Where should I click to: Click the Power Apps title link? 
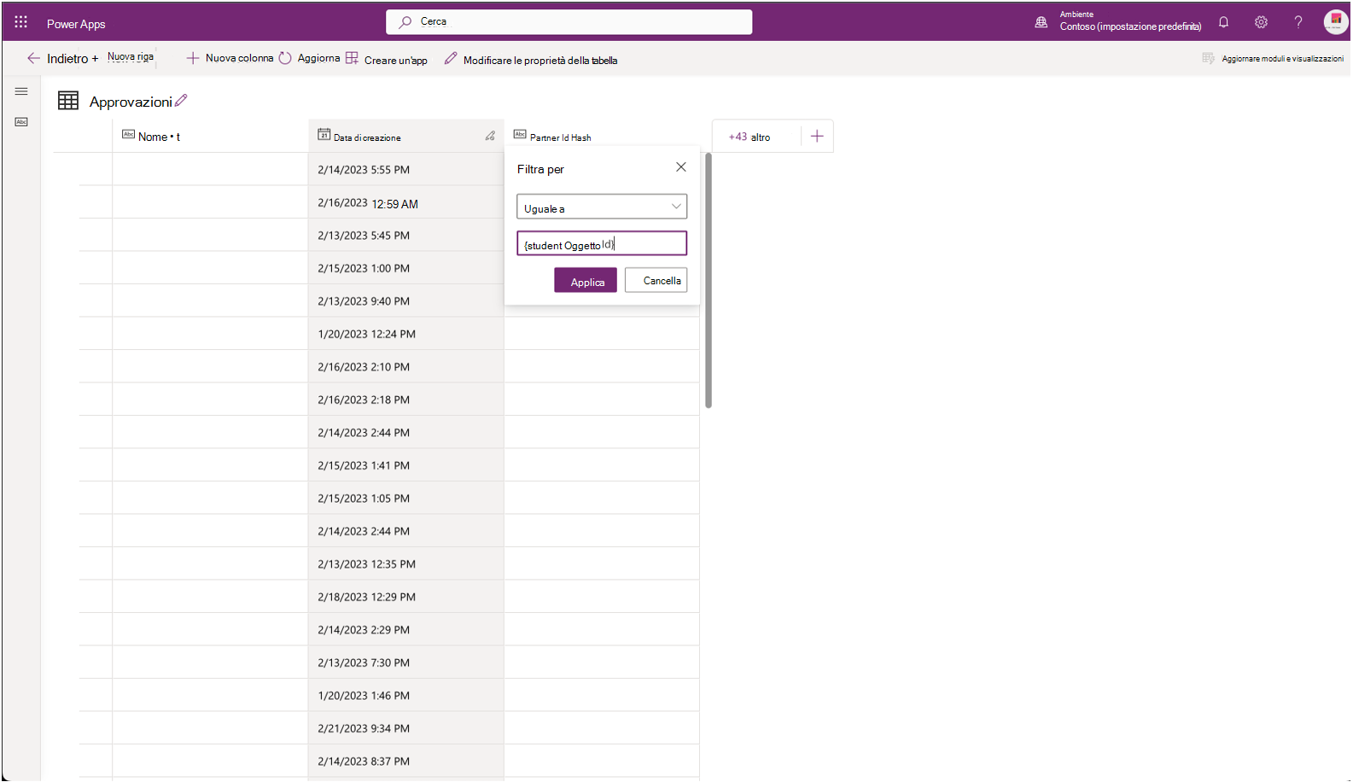pyautogui.click(x=76, y=23)
